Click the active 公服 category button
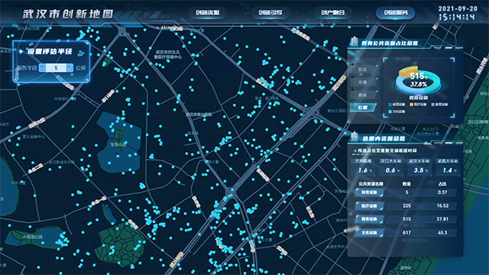489x275 pixels. 363,107
